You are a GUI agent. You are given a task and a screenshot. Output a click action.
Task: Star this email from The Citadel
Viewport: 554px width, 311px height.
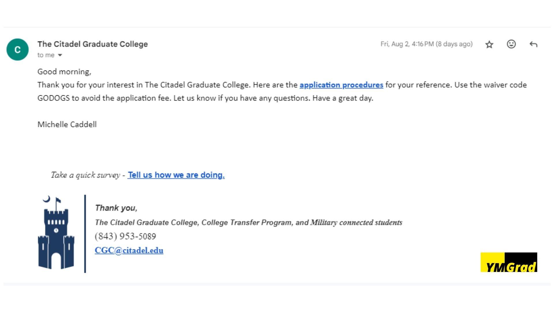[x=489, y=44]
